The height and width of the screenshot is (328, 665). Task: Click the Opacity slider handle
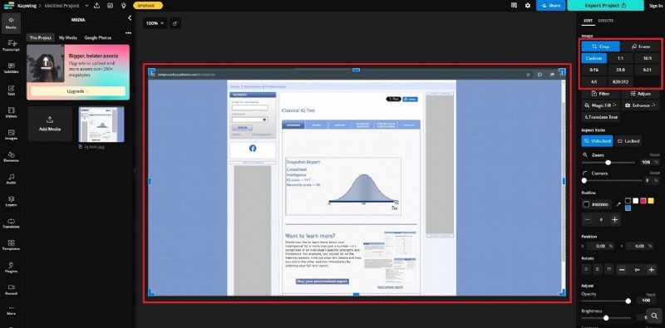(628, 301)
